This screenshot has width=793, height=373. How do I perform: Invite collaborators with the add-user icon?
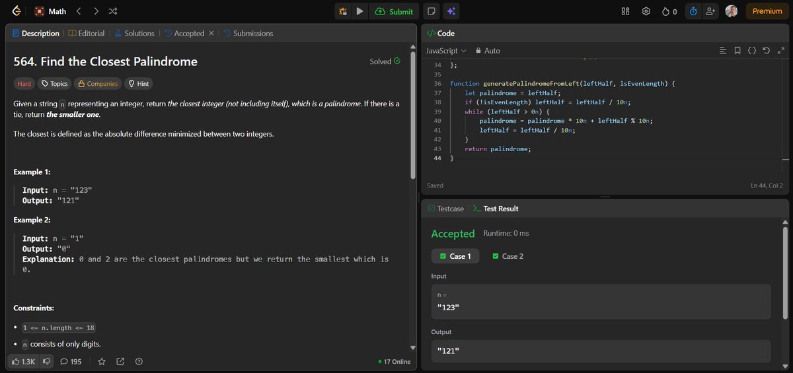click(711, 11)
